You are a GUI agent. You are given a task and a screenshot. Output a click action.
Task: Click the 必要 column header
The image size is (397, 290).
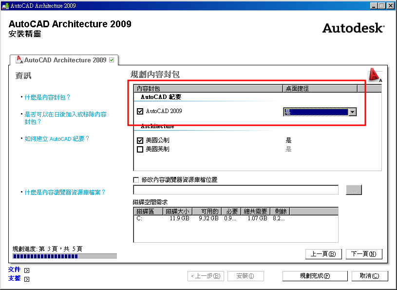tap(231, 211)
